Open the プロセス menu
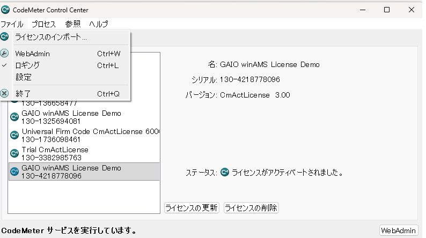Viewport: 426px width, 238px height. pyautogui.click(x=43, y=24)
